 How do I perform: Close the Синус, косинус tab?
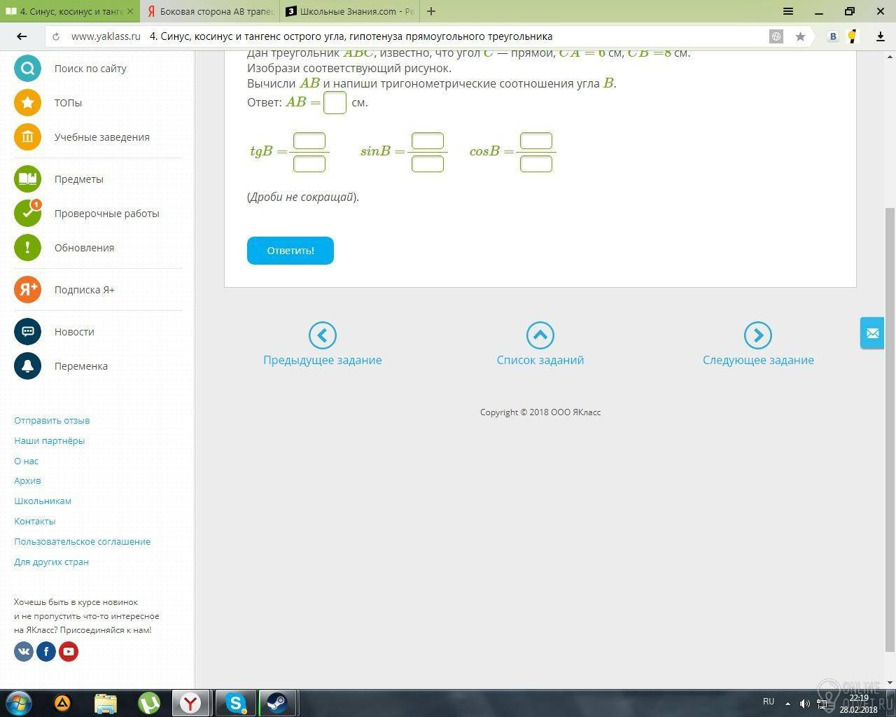tap(130, 11)
